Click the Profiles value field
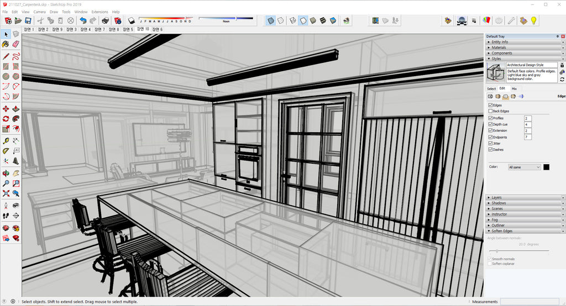Screen dimensions: 566x306 pos(527,118)
